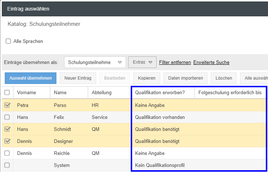Uncheck the row checkbox for Petra Perso
The width and height of the screenshot is (268, 172).
click(x=7, y=105)
